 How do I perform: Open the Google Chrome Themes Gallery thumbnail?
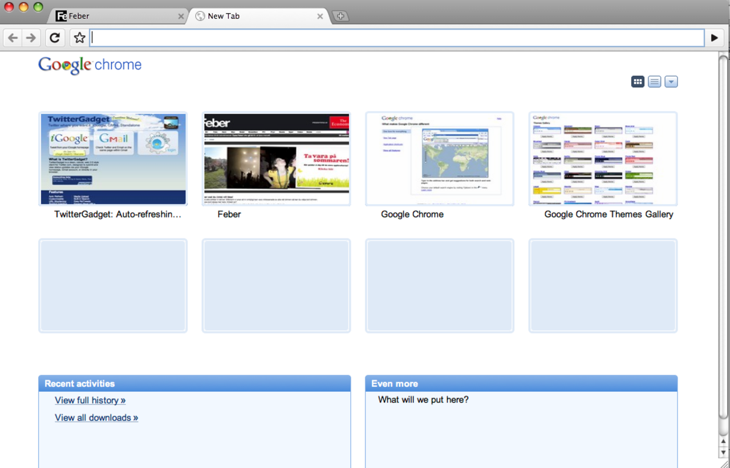pos(603,158)
